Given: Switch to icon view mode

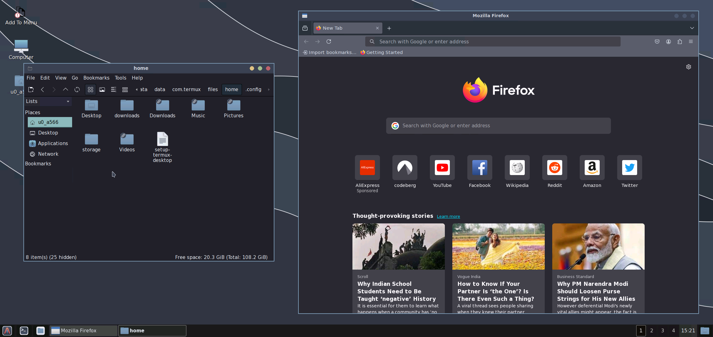Looking at the screenshot, I should coord(91,90).
